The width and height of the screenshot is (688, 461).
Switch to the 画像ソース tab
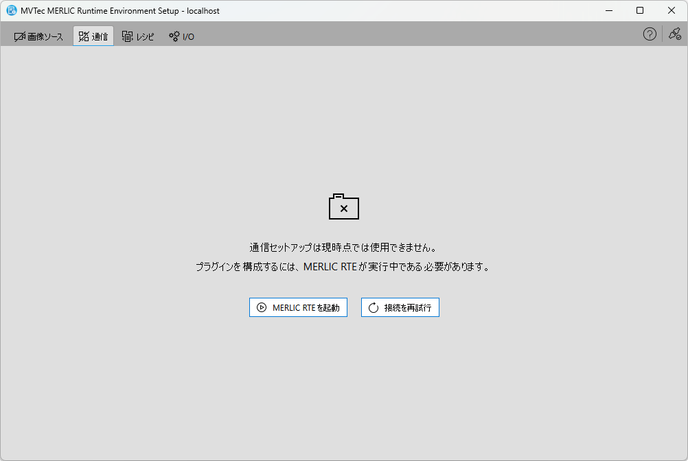pyautogui.click(x=39, y=36)
